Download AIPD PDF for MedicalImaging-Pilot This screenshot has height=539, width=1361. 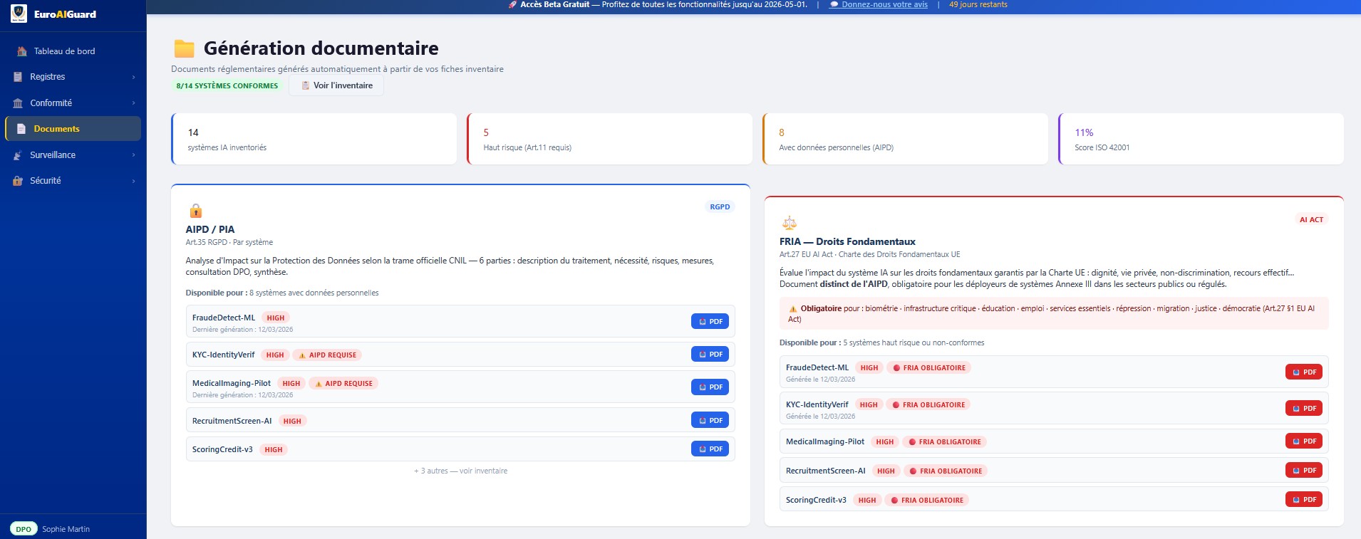[710, 387]
